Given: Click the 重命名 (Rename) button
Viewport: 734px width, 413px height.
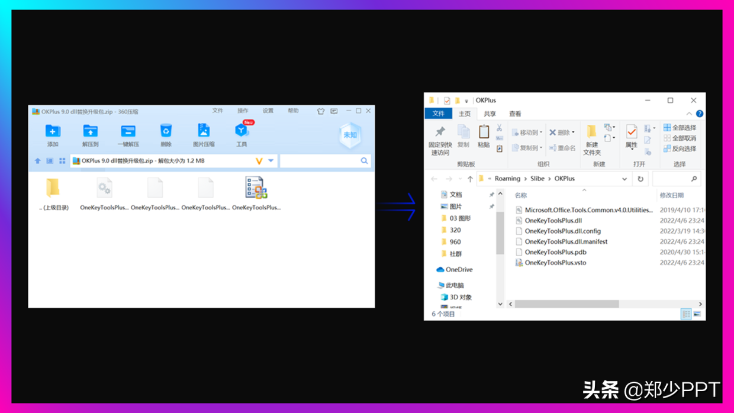Looking at the screenshot, I should pyautogui.click(x=562, y=148).
